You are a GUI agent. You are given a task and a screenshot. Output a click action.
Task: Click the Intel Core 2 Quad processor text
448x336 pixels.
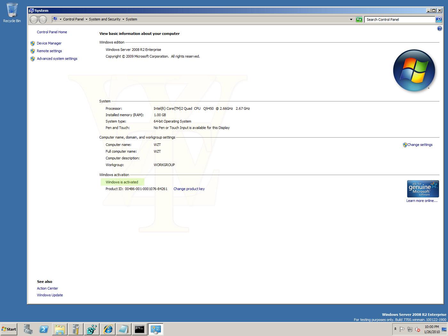pyautogui.click(x=202, y=108)
